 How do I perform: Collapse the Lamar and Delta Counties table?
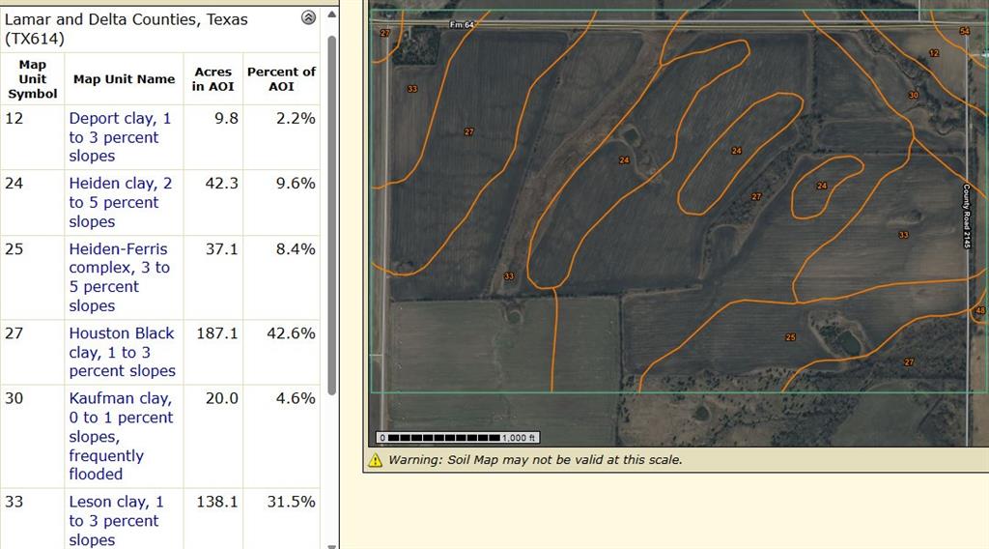pyautogui.click(x=308, y=17)
